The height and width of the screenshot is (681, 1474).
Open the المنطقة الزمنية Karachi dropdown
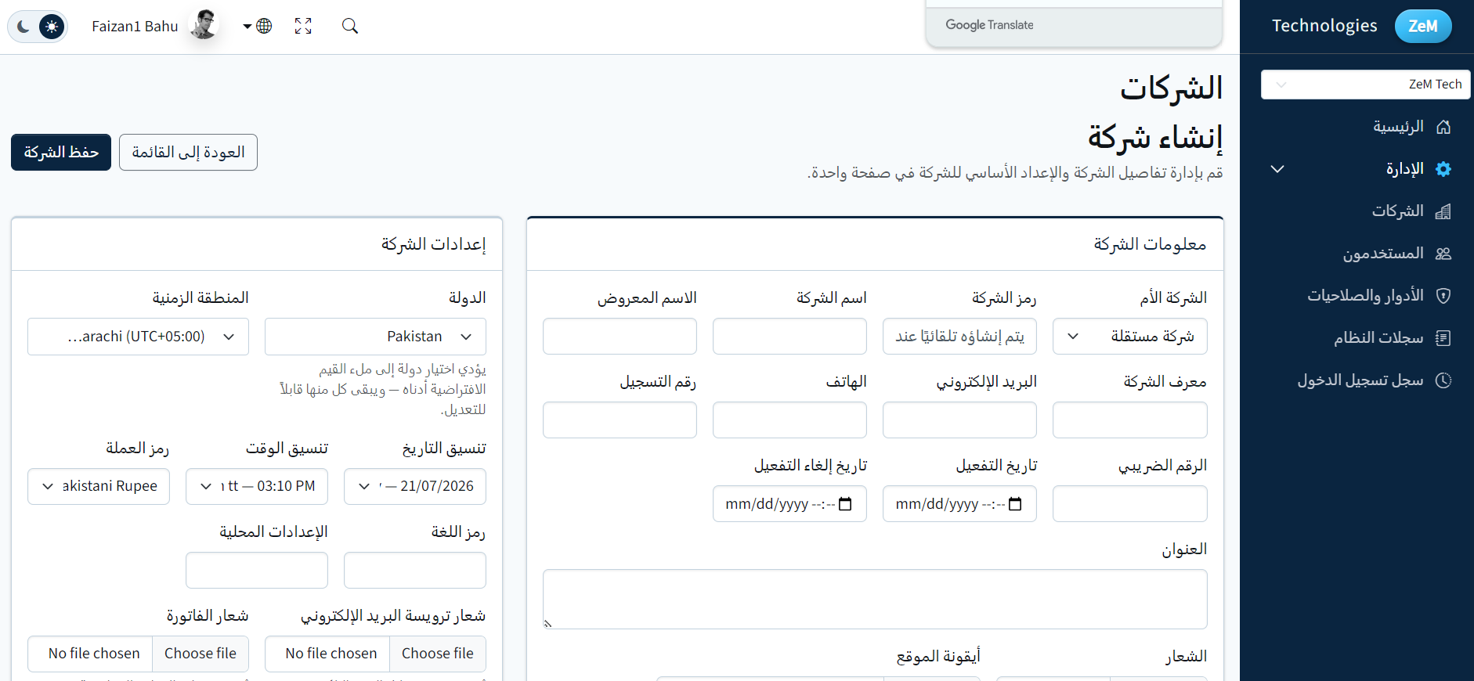pyautogui.click(x=138, y=337)
